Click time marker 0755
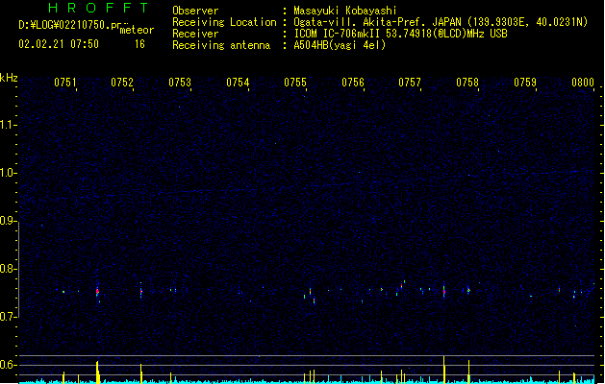Image resolution: width=605 pixels, height=384 pixels. pos(295,83)
